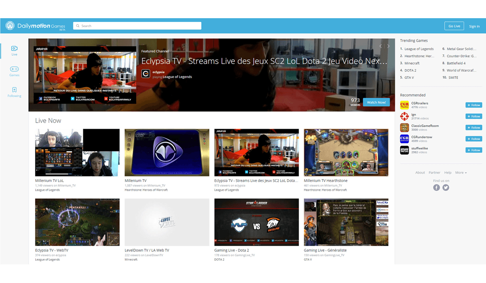Open Dailymotion's Facebook page icon
Screen dimensions: 486x283
436,188
